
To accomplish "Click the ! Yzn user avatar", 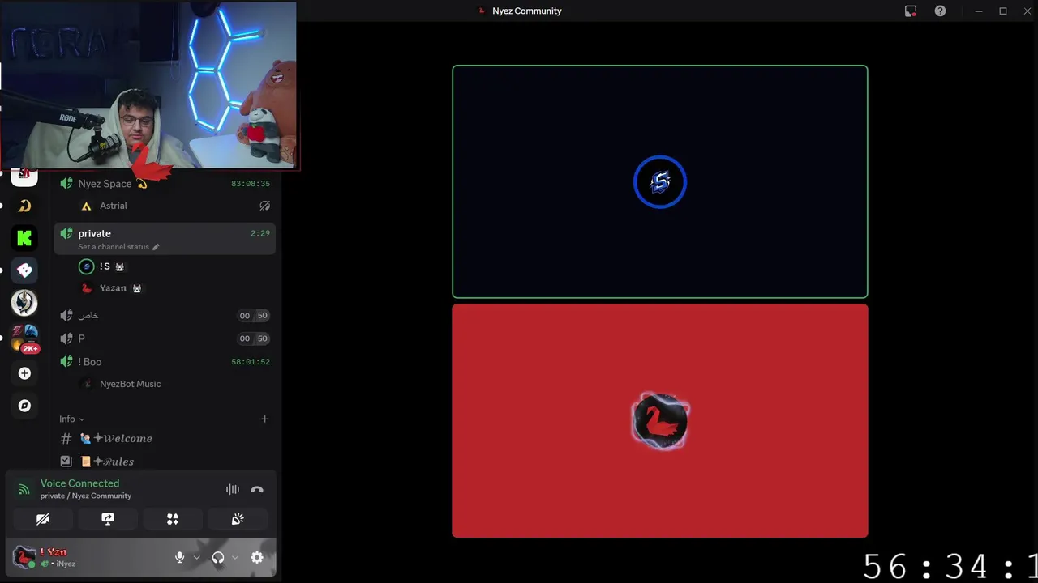I will point(24,557).
